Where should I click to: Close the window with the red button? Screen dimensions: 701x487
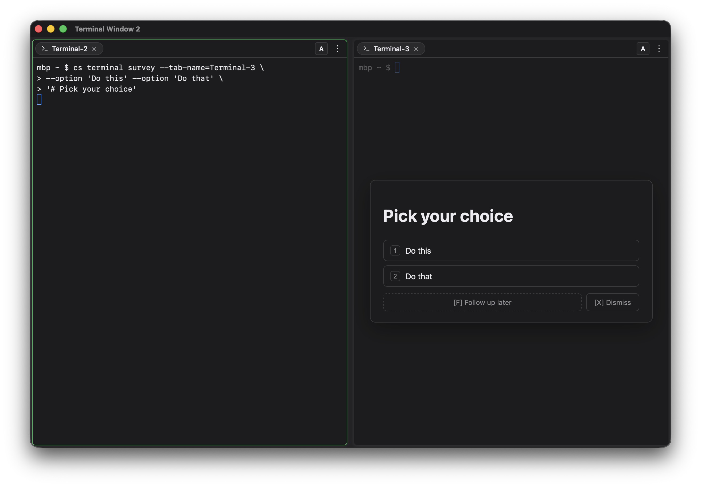coord(39,29)
